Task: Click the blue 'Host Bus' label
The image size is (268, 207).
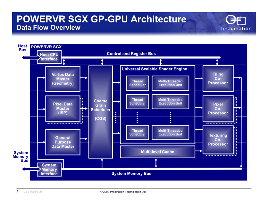Action: pos(22,48)
